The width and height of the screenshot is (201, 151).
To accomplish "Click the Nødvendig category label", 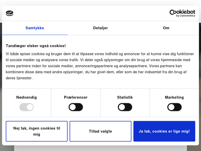I will pos(27,97).
